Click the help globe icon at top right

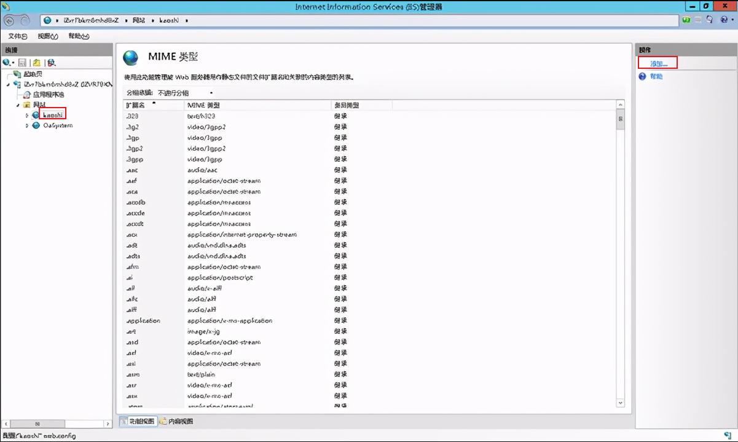(723, 20)
